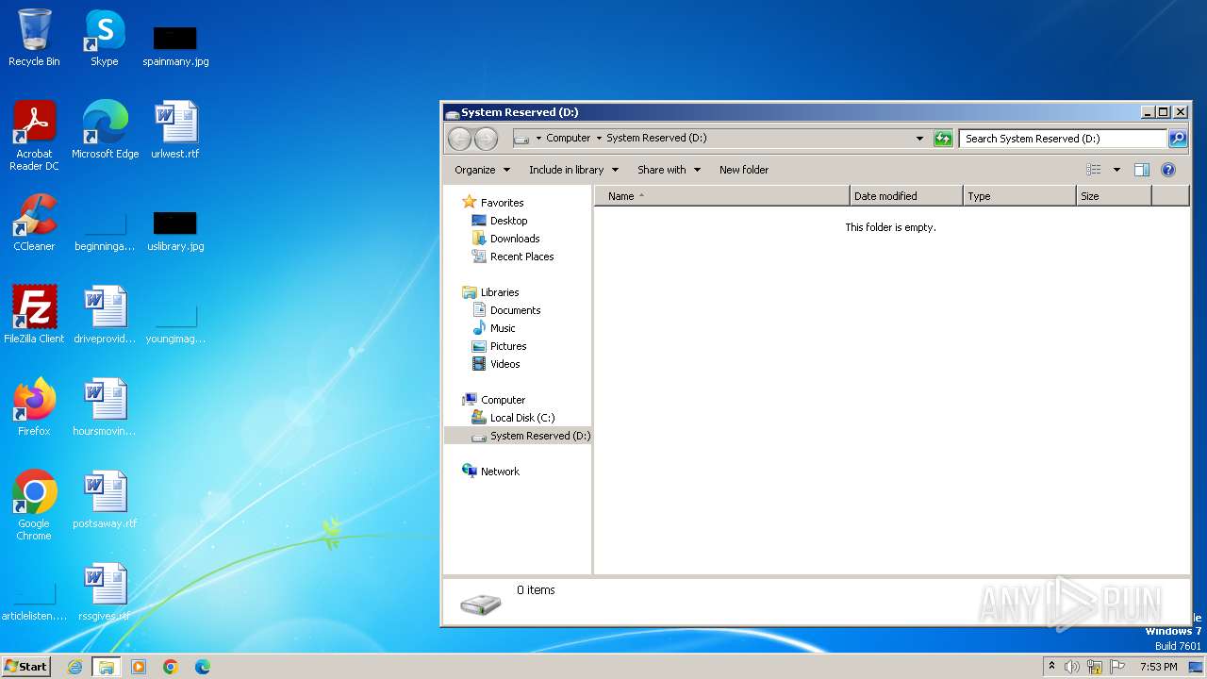Open the Organize dropdown menu
The width and height of the screenshot is (1207, 679).
(482, 170)
